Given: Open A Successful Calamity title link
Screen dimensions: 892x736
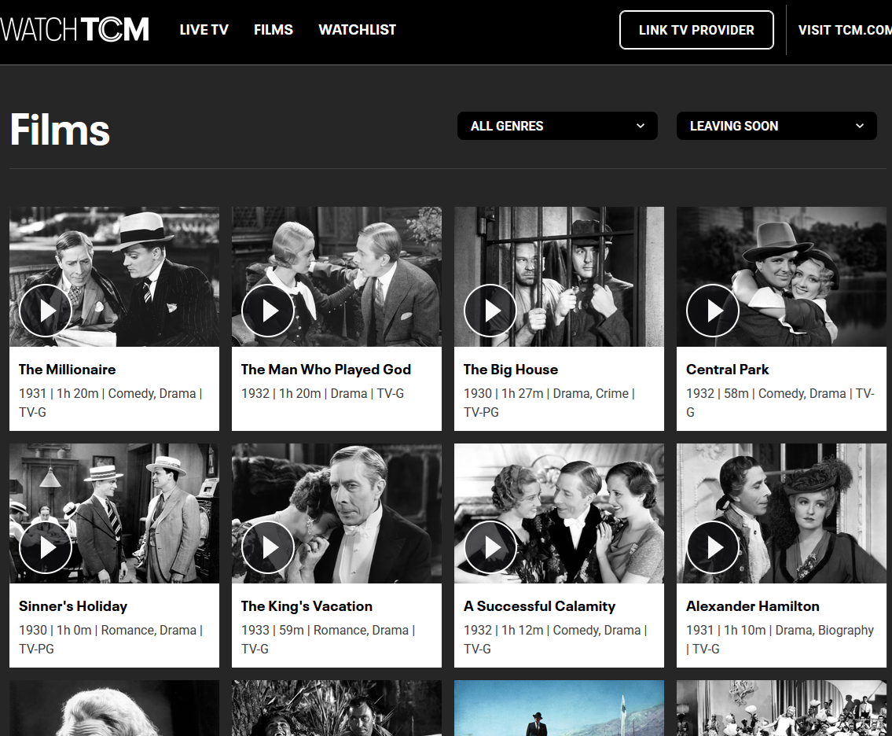Looking at the screenshot, I should 539,606.
